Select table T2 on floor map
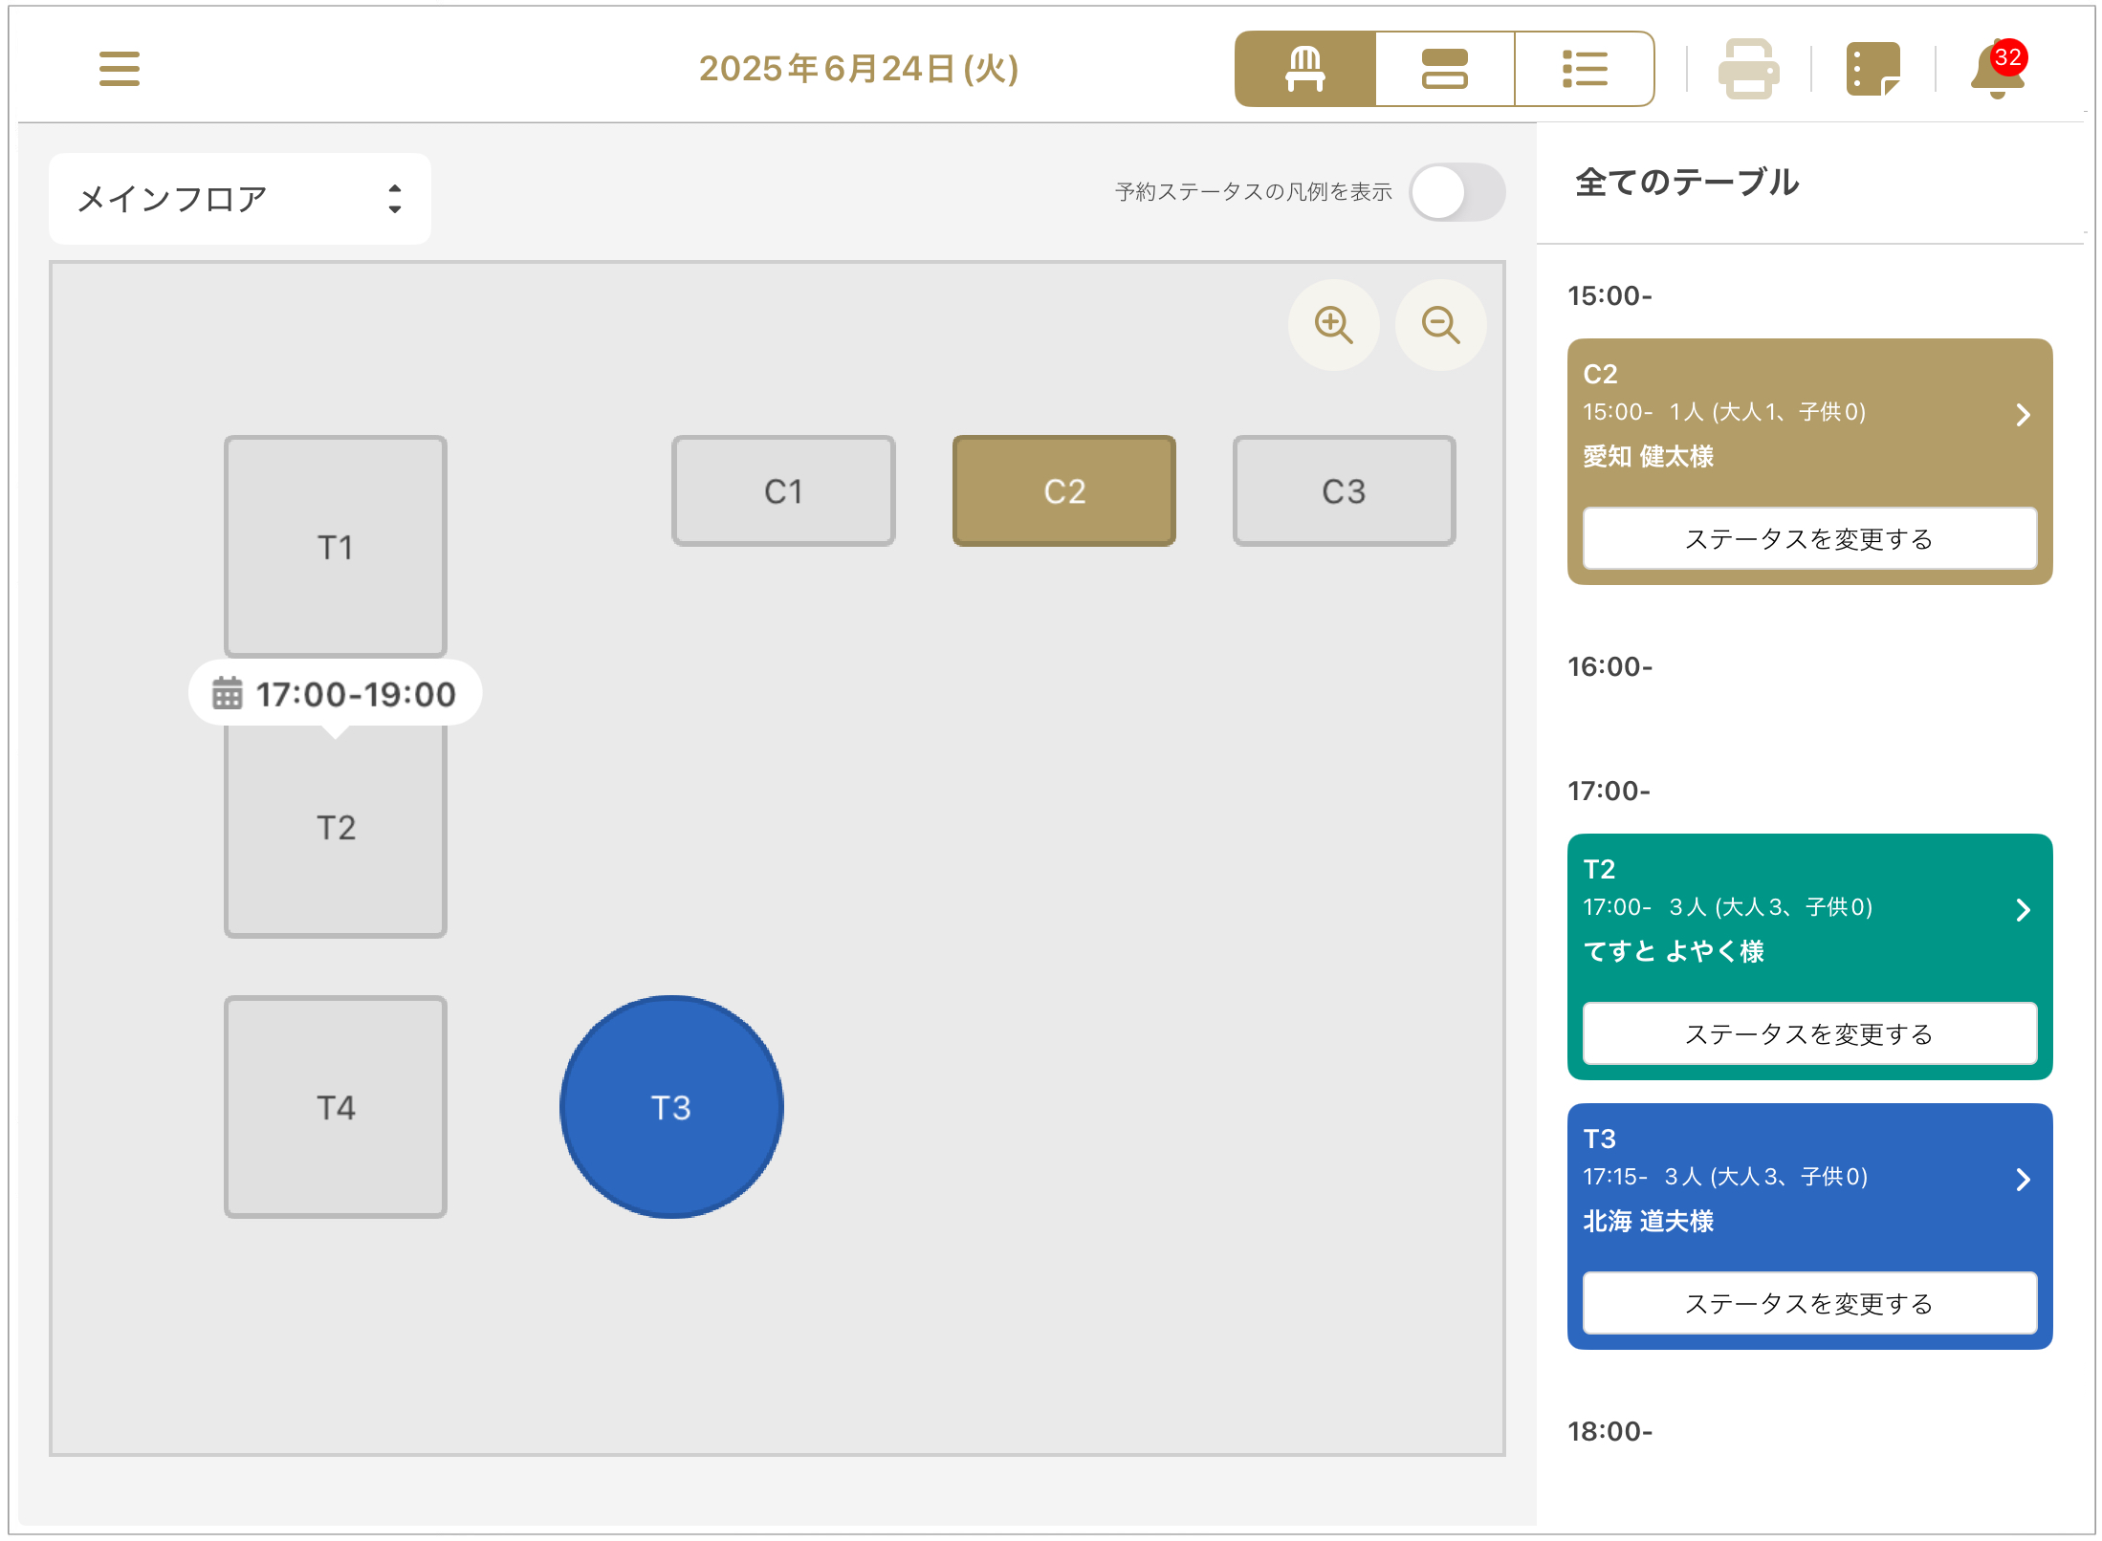The width and height of the screenshot is (2102, 1541). click(336, 828)
